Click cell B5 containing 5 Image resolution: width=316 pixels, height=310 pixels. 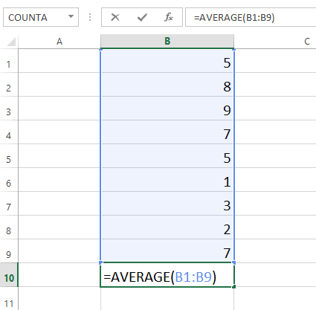pos(167,156)
